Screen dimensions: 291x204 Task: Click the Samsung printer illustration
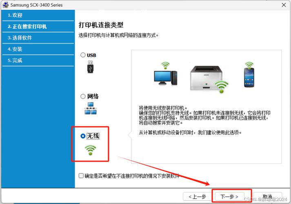coord(207,78)
